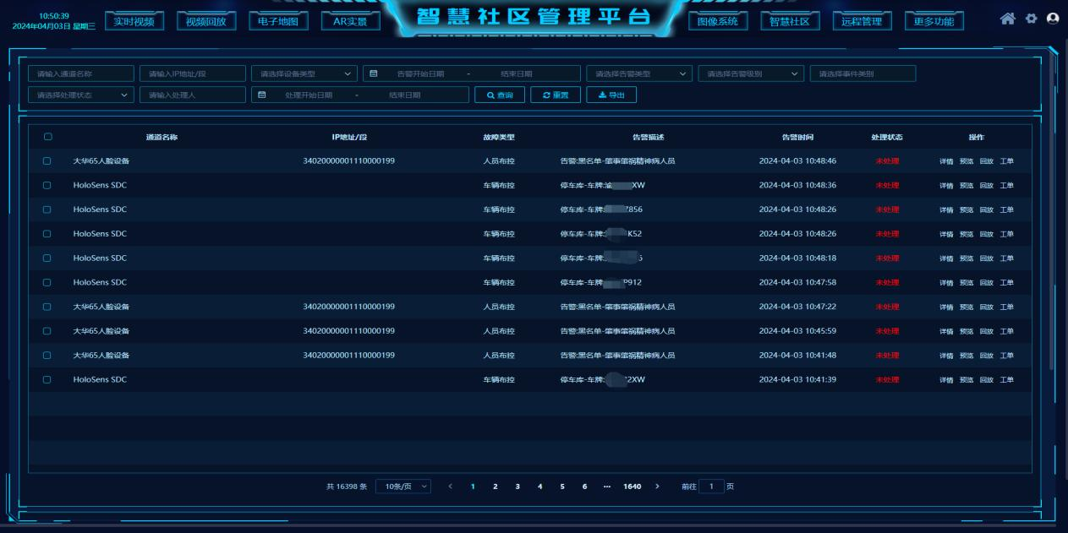Viewport: 1068px width, 533px height.
Task: Switch to the 电子地图 tab
Action: coord(278,21)
